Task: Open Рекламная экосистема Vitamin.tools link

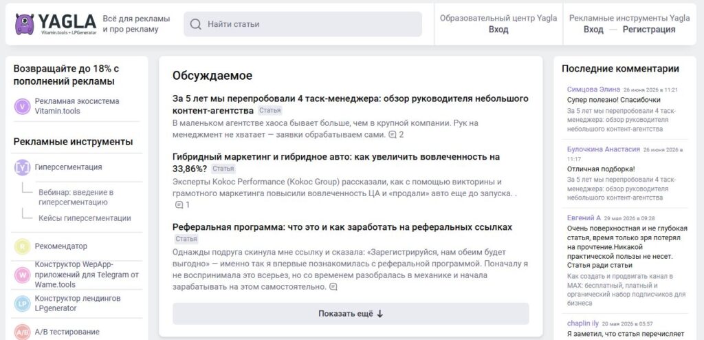Action: click(x=77, y=106)
